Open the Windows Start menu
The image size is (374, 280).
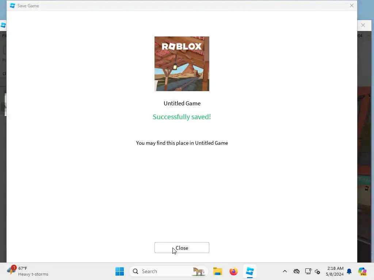[119, 271]
